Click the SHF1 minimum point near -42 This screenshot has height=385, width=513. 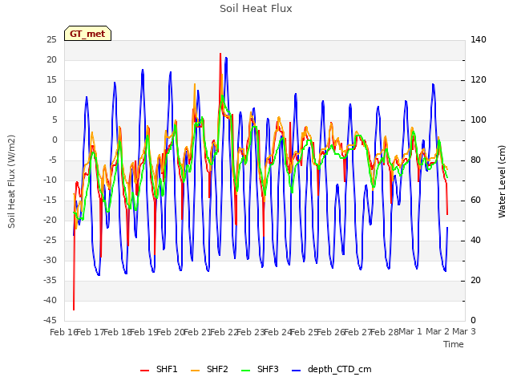tap(74, 310)
